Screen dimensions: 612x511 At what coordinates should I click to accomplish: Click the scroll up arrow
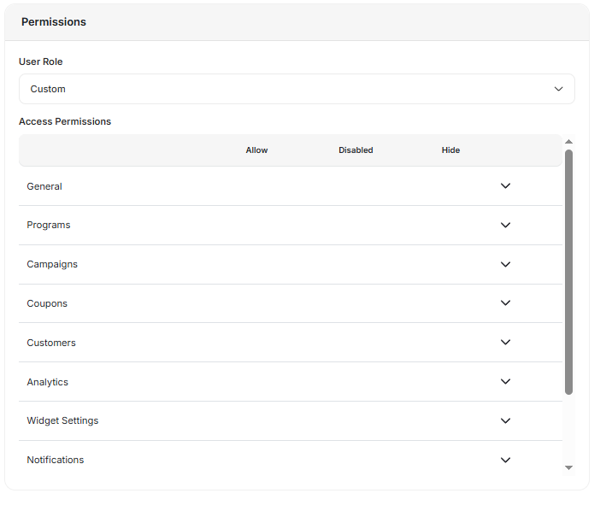[x=568, y=142]
